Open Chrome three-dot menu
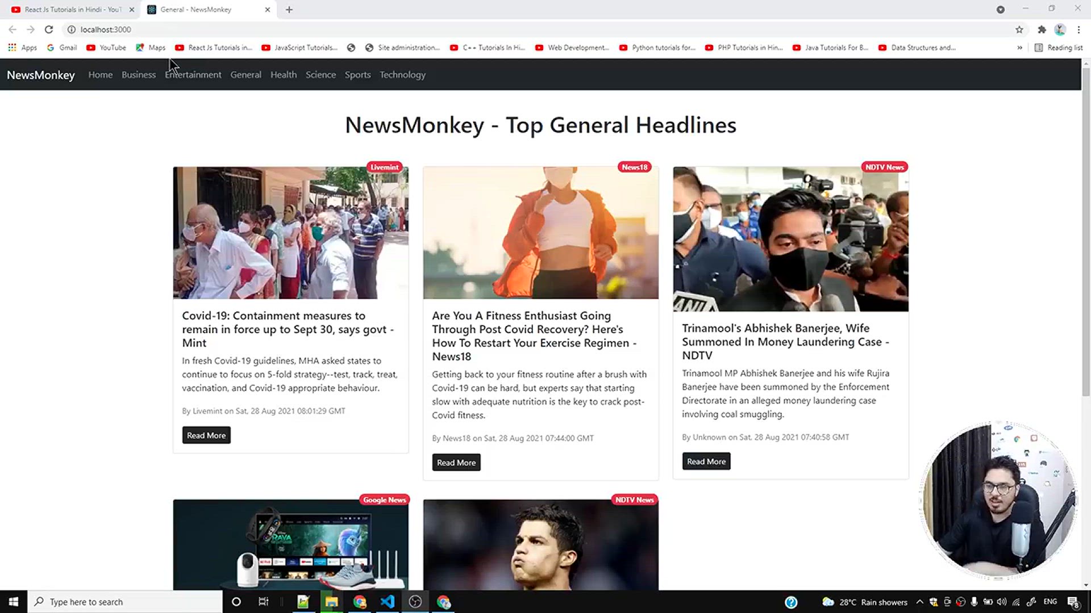This screenshot has width=1091, height=613. (x=1078, y=30)
